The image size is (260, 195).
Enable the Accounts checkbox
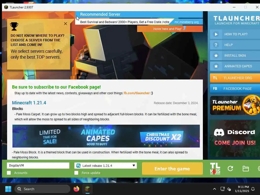pos(9,173)
